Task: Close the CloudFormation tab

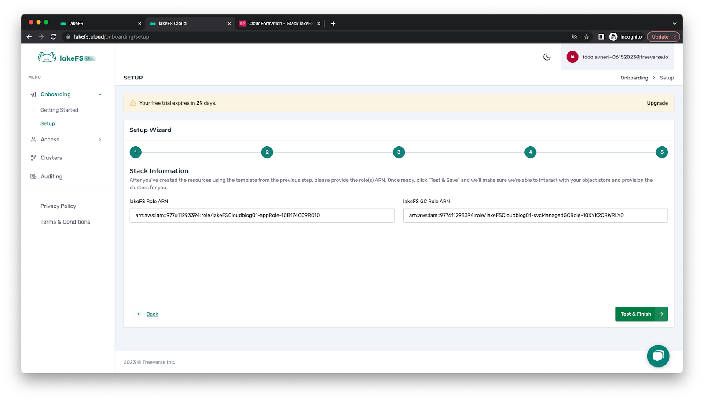Action: (319, 24)
